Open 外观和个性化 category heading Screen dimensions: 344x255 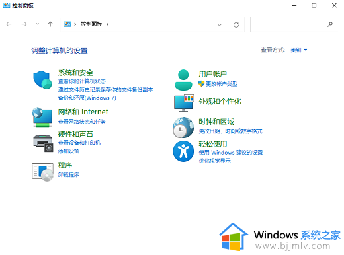(x=220, y=102)
